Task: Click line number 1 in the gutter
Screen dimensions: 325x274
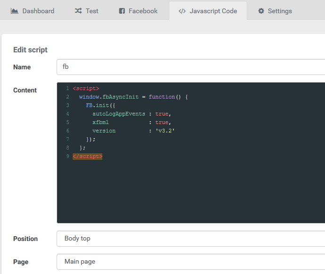Action: pos(67,88)
